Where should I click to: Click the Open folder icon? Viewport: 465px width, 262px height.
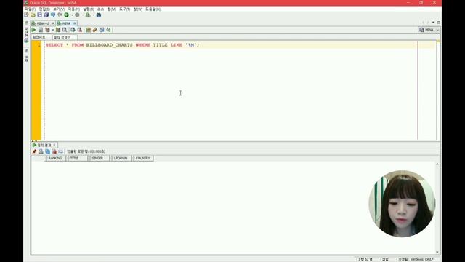coord(33,15)
